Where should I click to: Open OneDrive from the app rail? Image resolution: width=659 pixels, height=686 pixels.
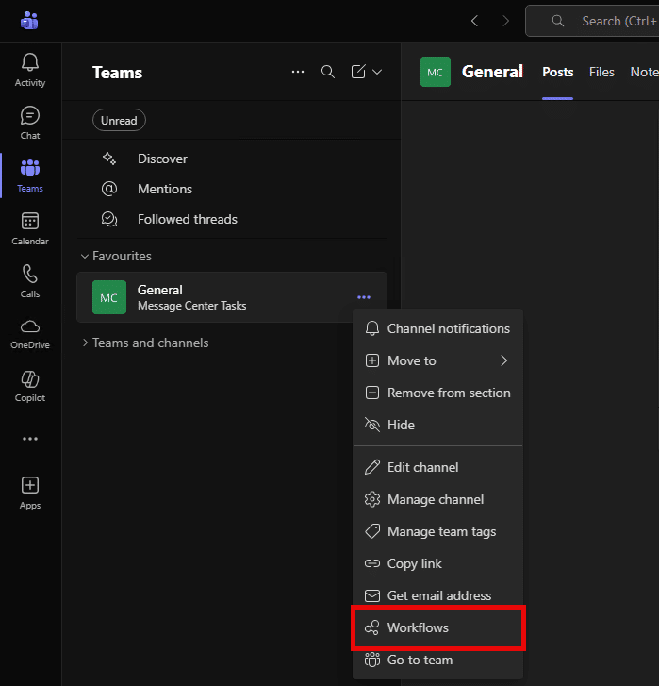[30, 334]
